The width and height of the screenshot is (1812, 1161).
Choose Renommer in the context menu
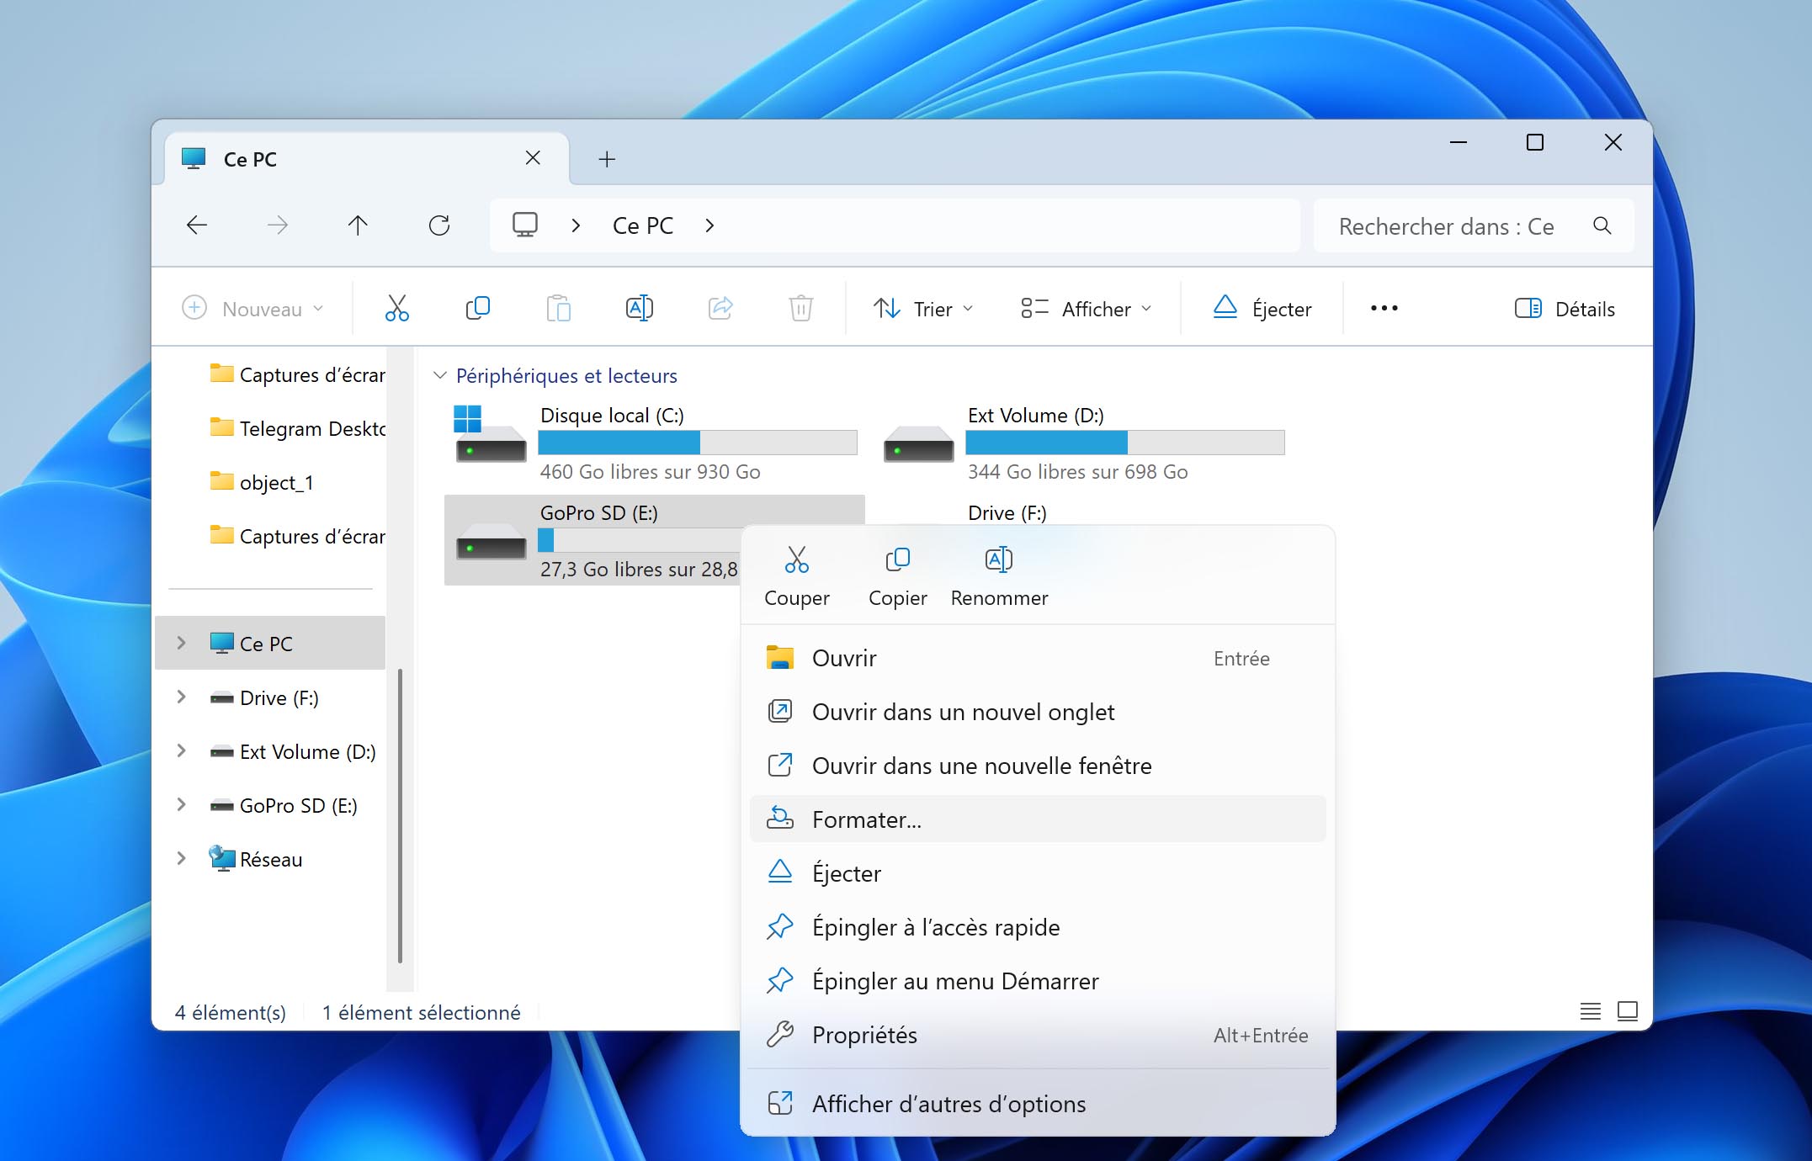[999, 576]
